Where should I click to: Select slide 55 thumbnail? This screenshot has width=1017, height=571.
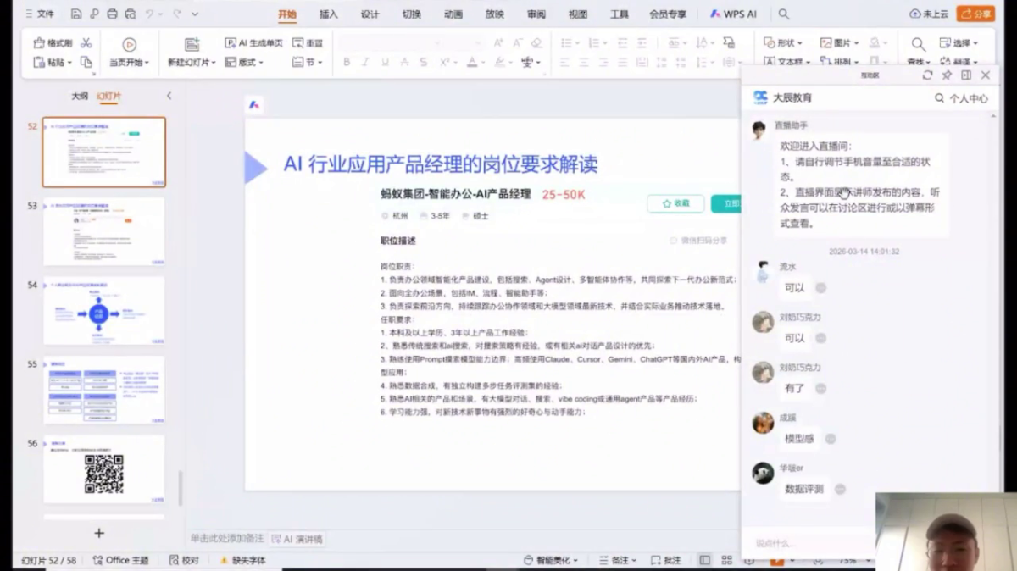coord(103,390)
